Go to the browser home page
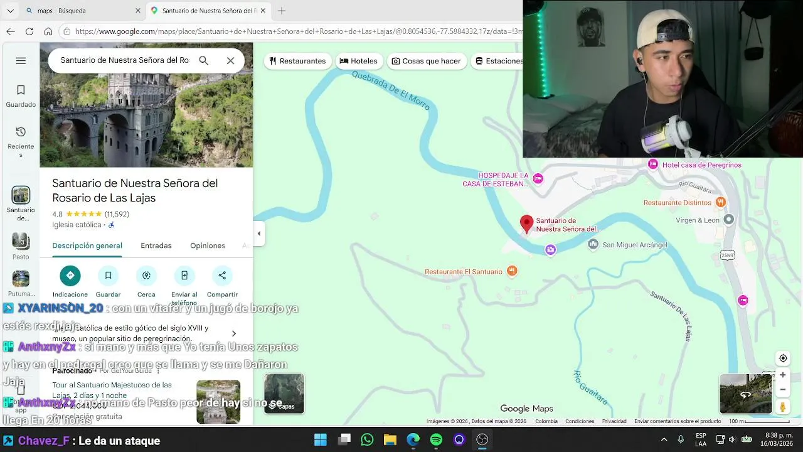This screenshot has height=452, width=803. [x=48, y=31]
